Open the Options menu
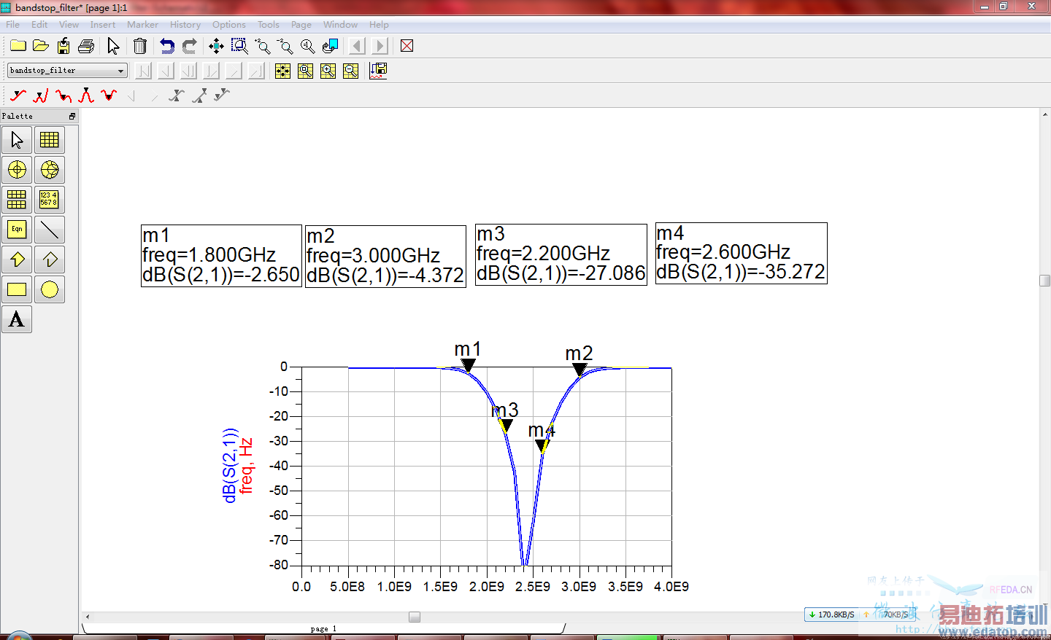The height and width of the screenshot is (640, 1051). 229,25
